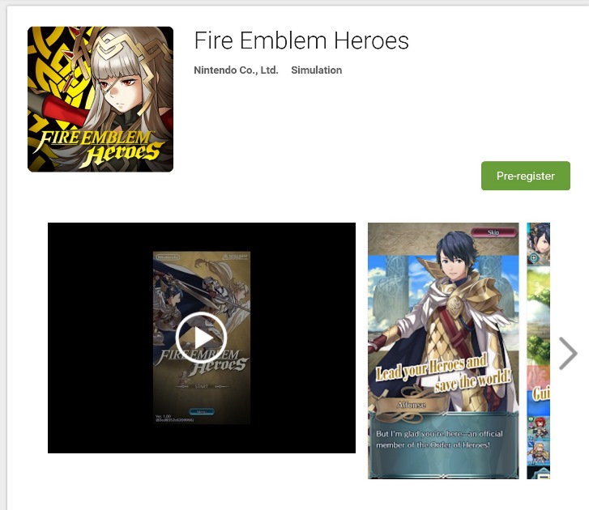The width and height of the screenshot is (589, 510).
Task: Click the Alfonse name banner in screenshot
Action: pos(411,405)
